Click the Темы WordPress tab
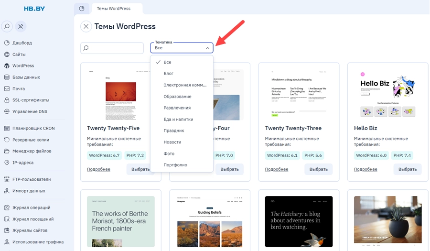This screenshot has width=430, height=251. pos(117,9)
